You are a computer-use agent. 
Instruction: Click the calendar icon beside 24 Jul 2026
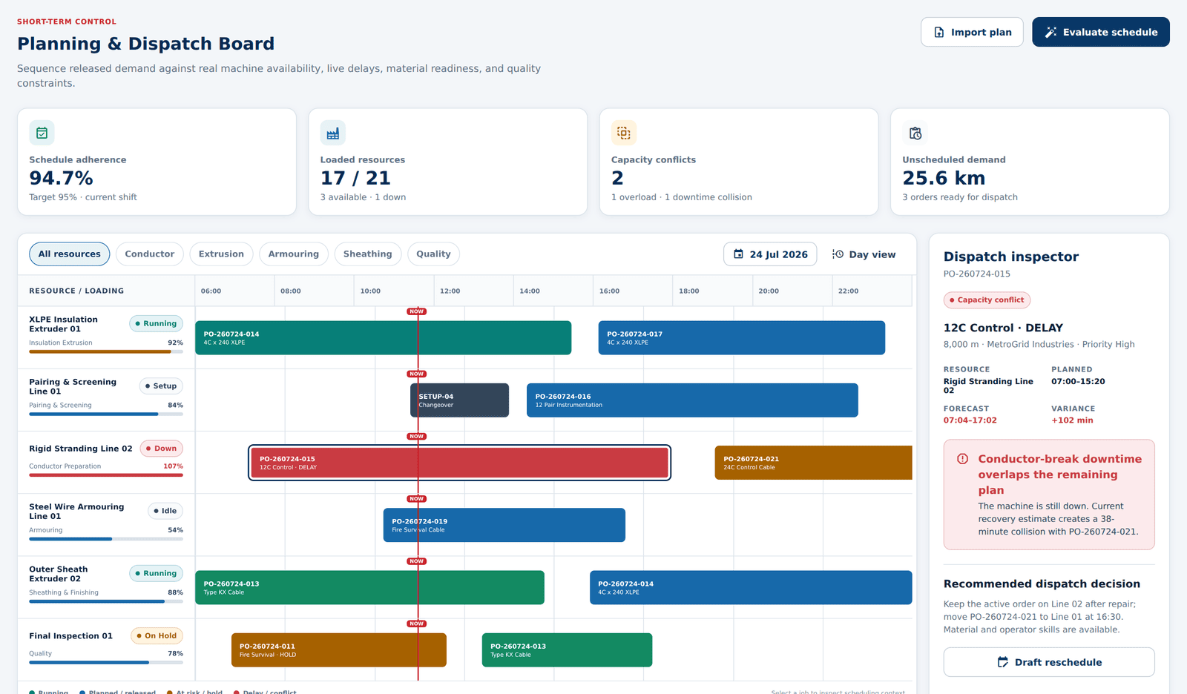[738, 254]
